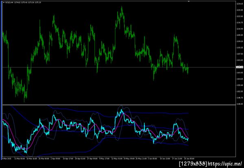Click the triangle beside the GOLD,H4 title

[4, 2]
